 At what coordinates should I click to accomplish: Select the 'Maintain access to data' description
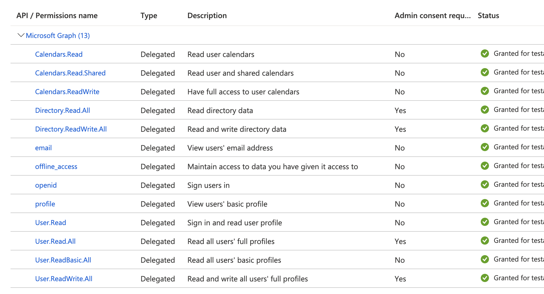click(x=273, y=167)
